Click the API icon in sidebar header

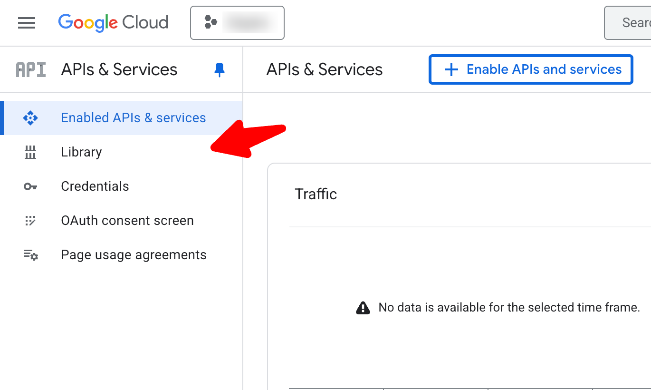31,70
